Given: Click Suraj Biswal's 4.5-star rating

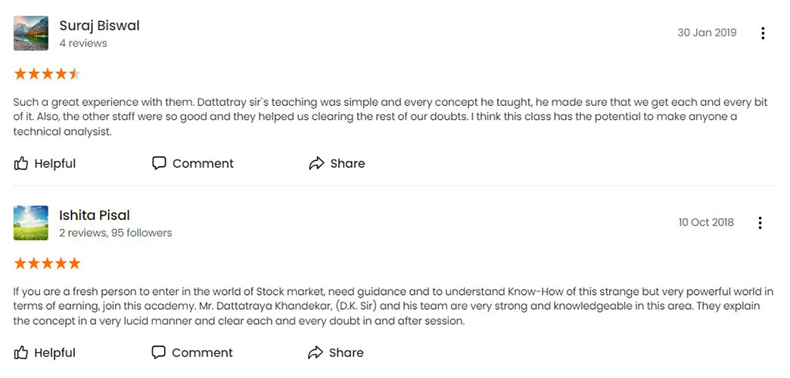Looking at the screenshot, I should (48, 74).
